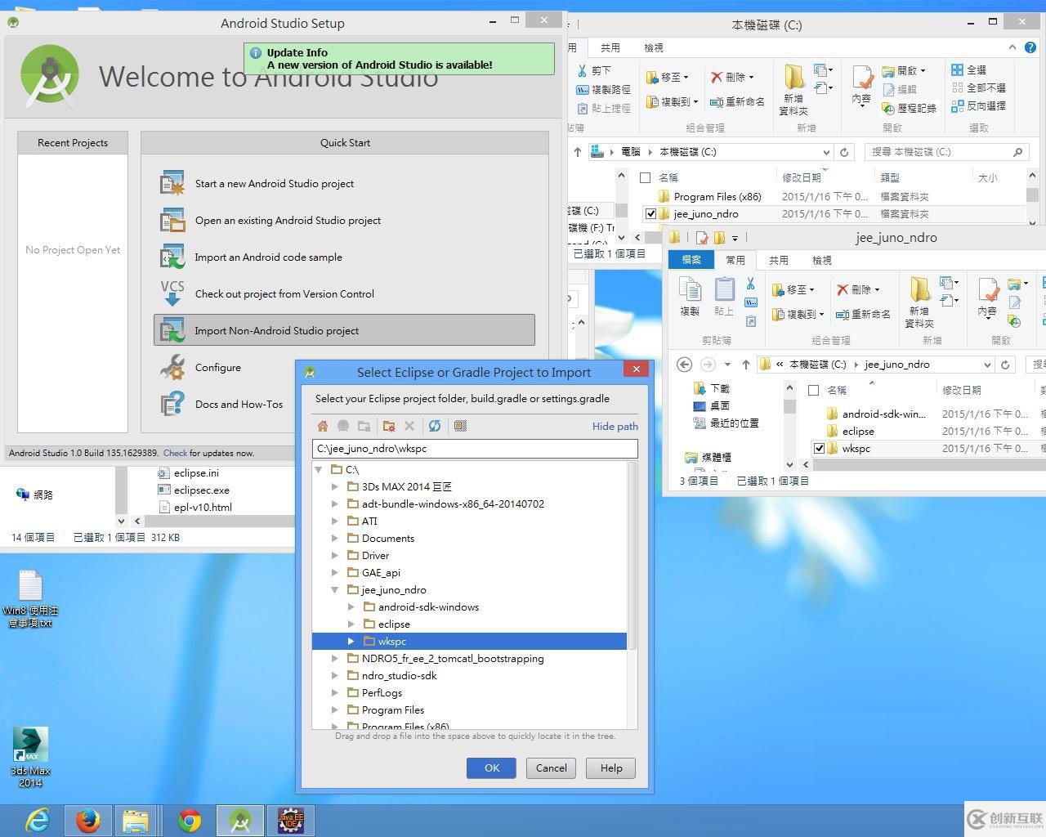Click the project directory icon in import dialog
Viewport: 1046px width, 837px height.
pos(343,426)
